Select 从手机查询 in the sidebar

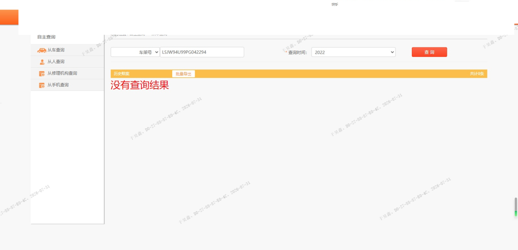click(x=67, y=85)
